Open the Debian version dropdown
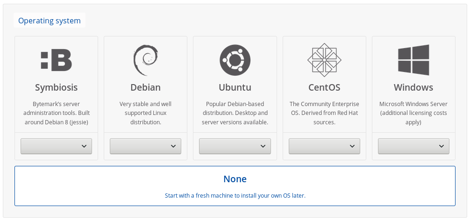Image resolution: width=470 pixels, height=221 pixels. click(x=145, y=146)
